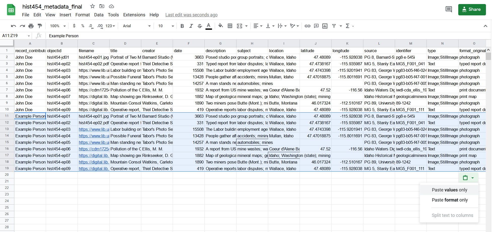The width and height of the screenshot is (492, 232).
Task: Open horizontal align dropdown
Action: [x=258, y=26]
